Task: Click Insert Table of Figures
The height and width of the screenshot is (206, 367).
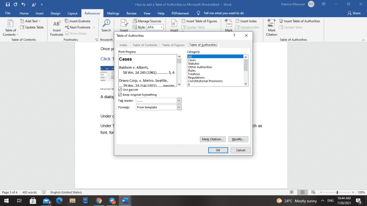Action: click(x=200, y=21)
